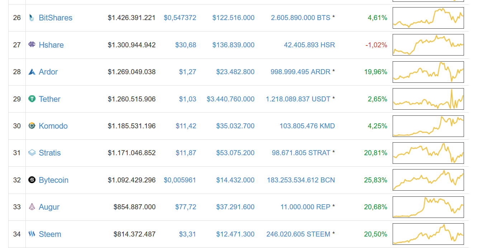Viewport: 483px width, 248px height.
Task: Click the Ardor coin logo icon
Action: (x=32, y=72)
